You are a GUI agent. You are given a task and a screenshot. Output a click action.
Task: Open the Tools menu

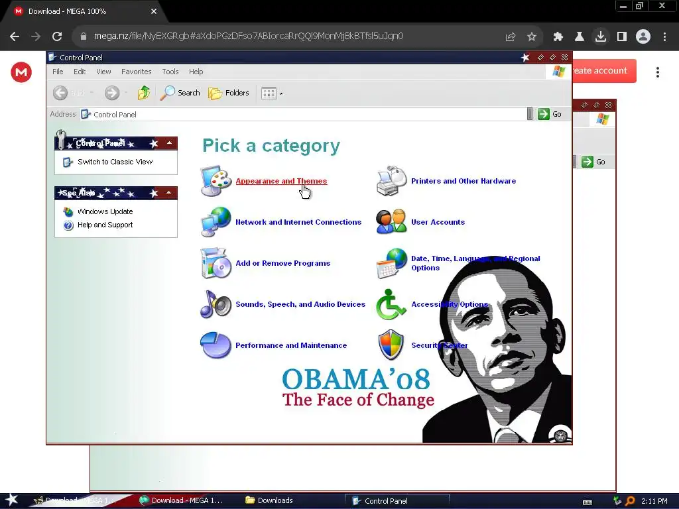pyautogui.click(x=170, y=72)
